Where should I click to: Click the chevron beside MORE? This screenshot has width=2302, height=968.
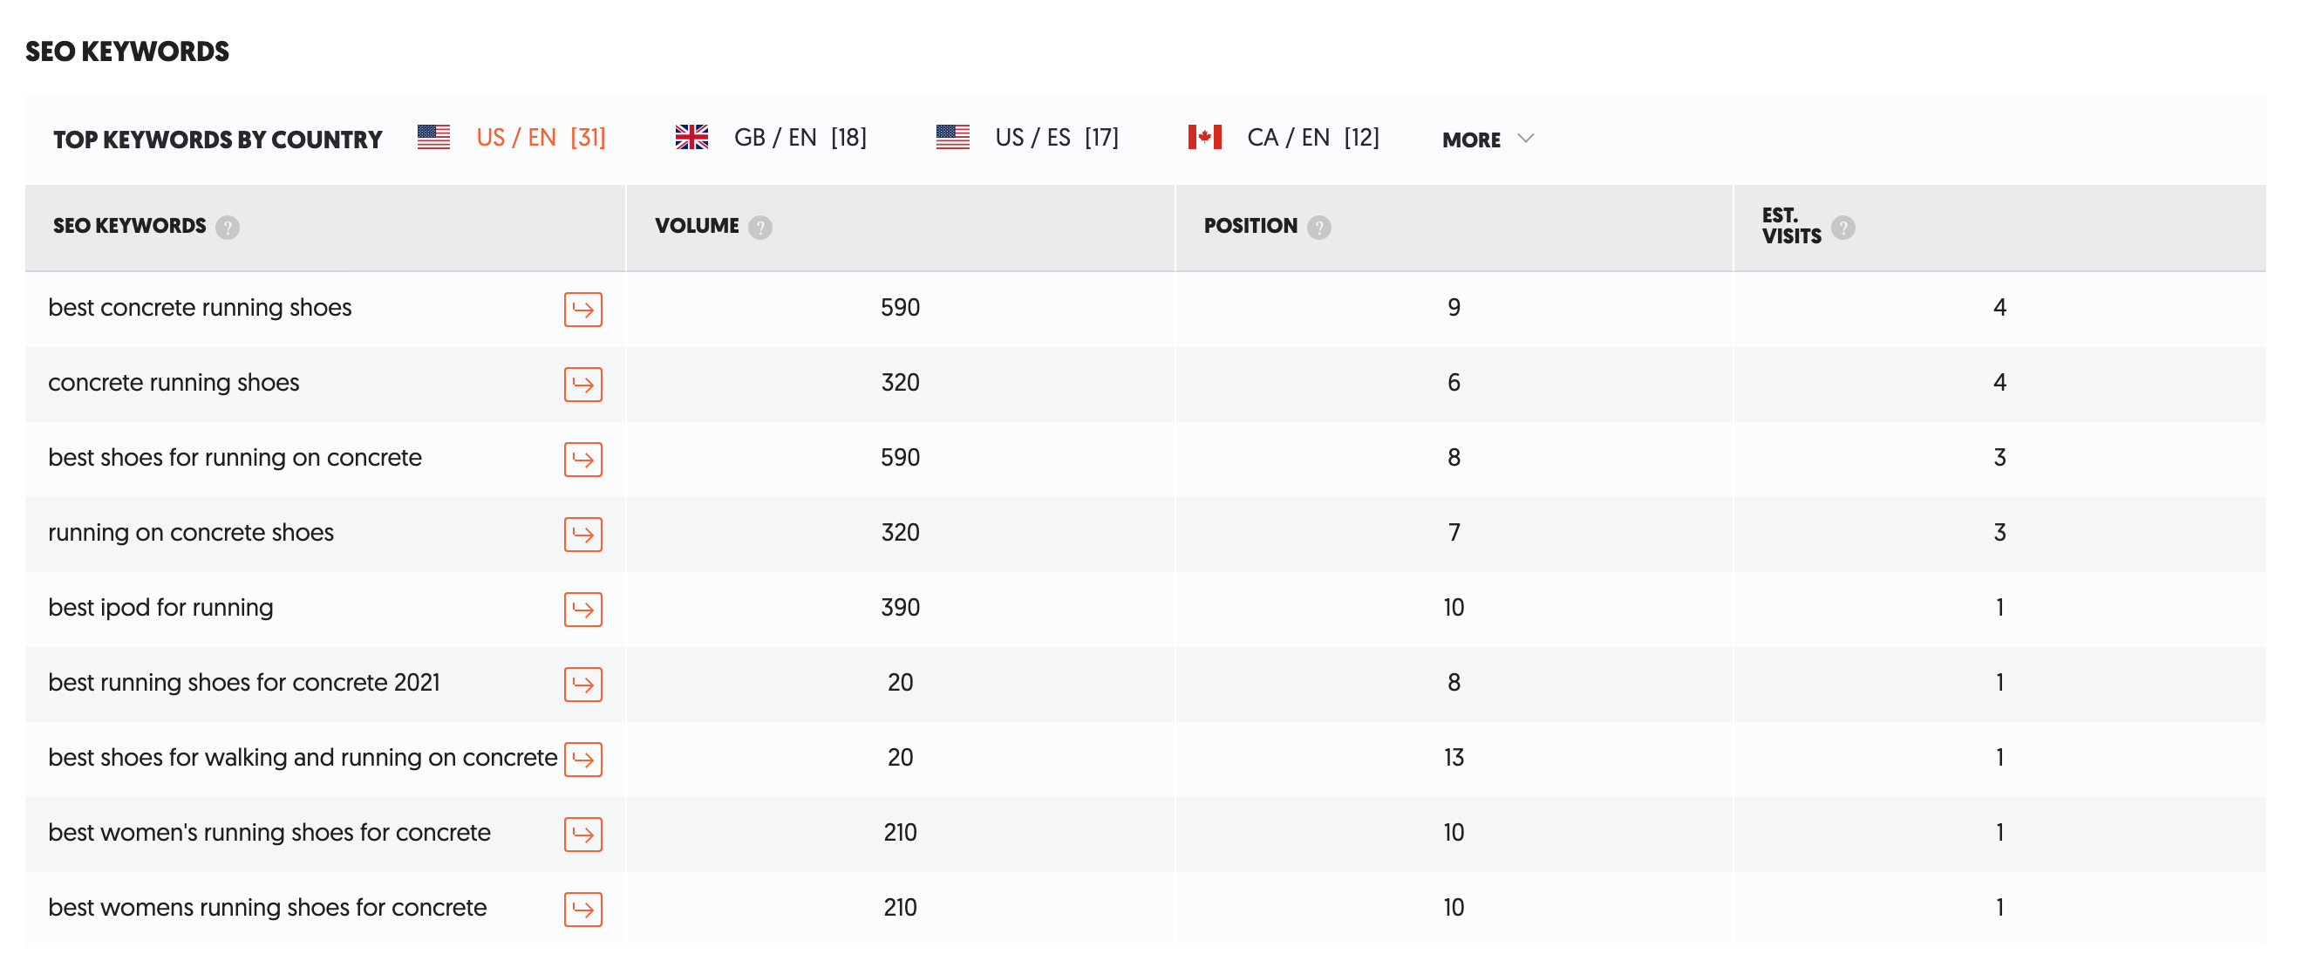click(1525, 139)
